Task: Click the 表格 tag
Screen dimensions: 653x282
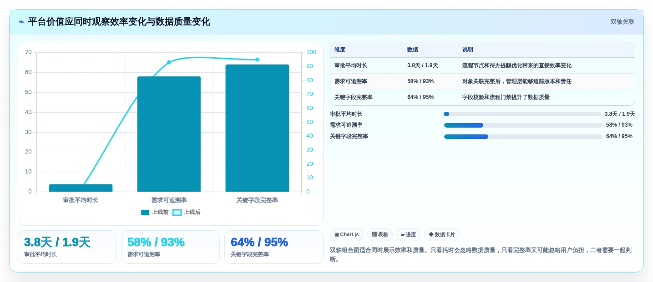Action: click(x=380, y=235)
